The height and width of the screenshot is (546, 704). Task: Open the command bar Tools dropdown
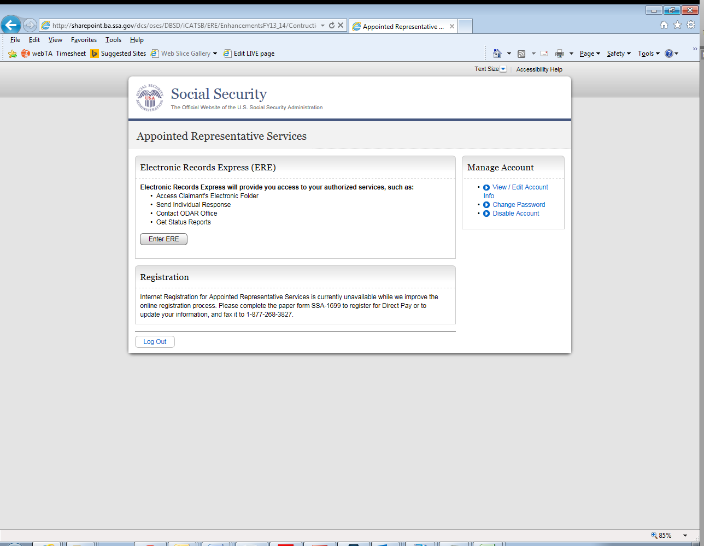649,54
